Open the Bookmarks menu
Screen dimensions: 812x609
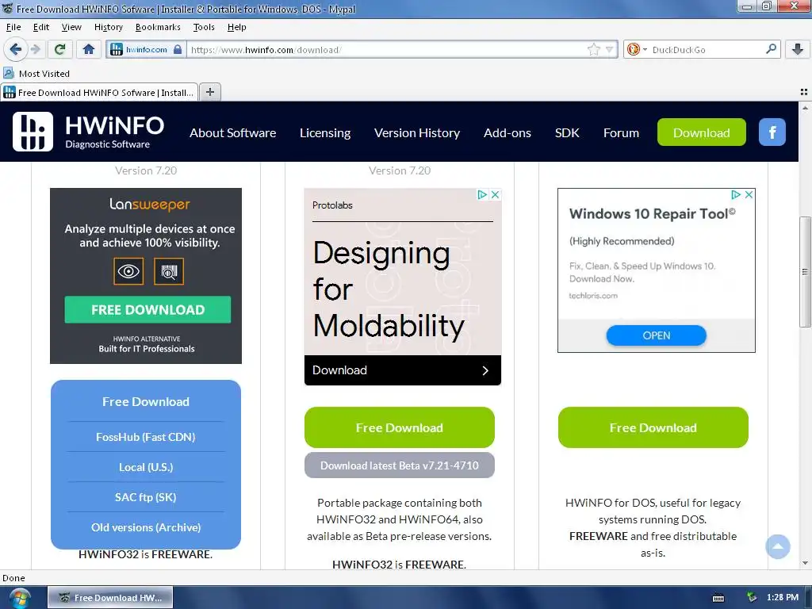point(158,27)
